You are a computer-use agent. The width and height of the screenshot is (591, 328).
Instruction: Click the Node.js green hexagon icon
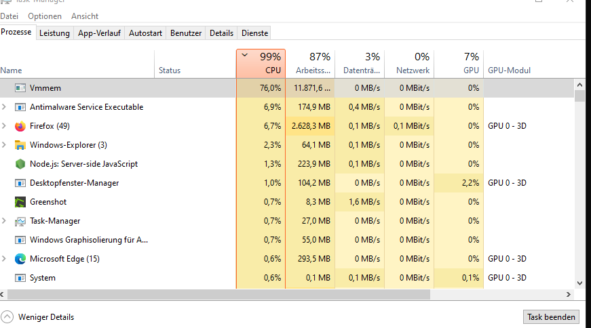20,164
